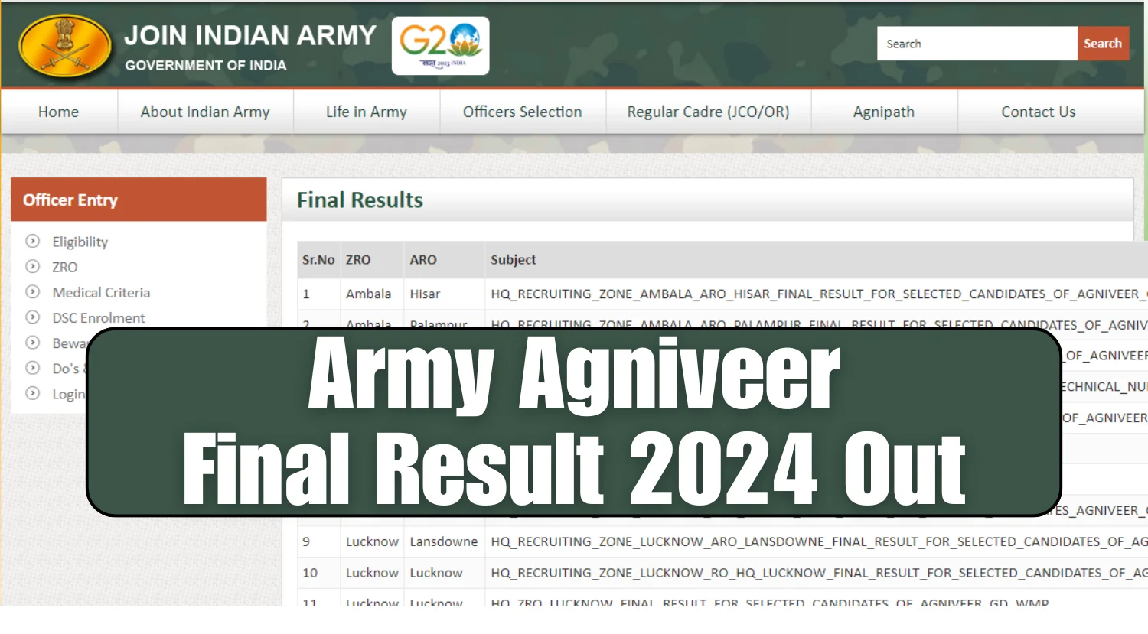Viewport: 1148px width, 634px height.
Task: Open the RO HQ Lucknow final result link
Action: (x=819, y=573)
